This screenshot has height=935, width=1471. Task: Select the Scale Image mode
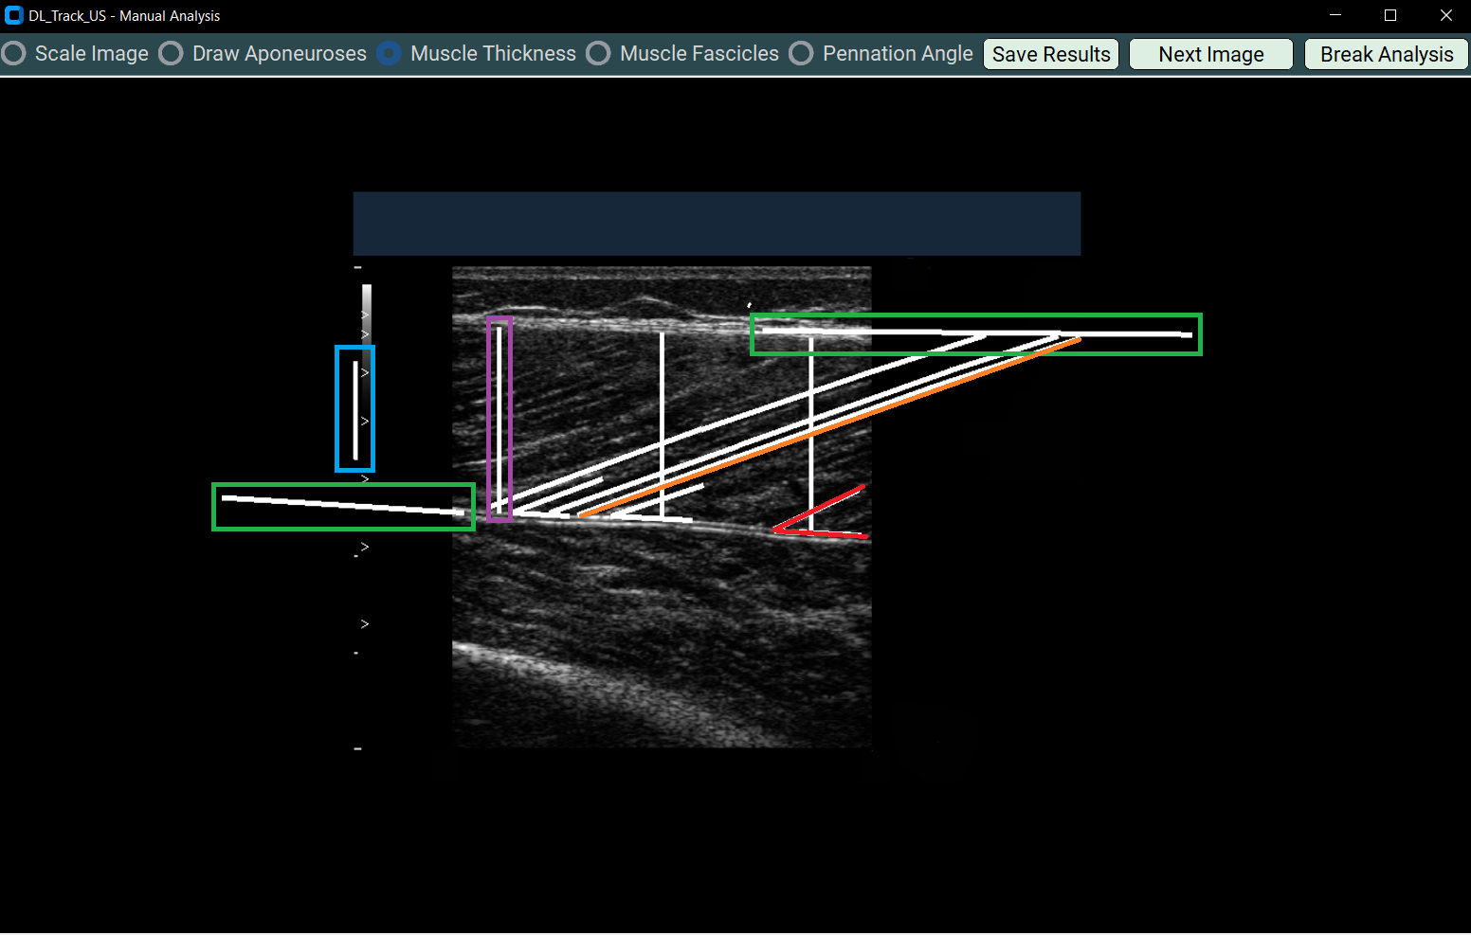13,53
